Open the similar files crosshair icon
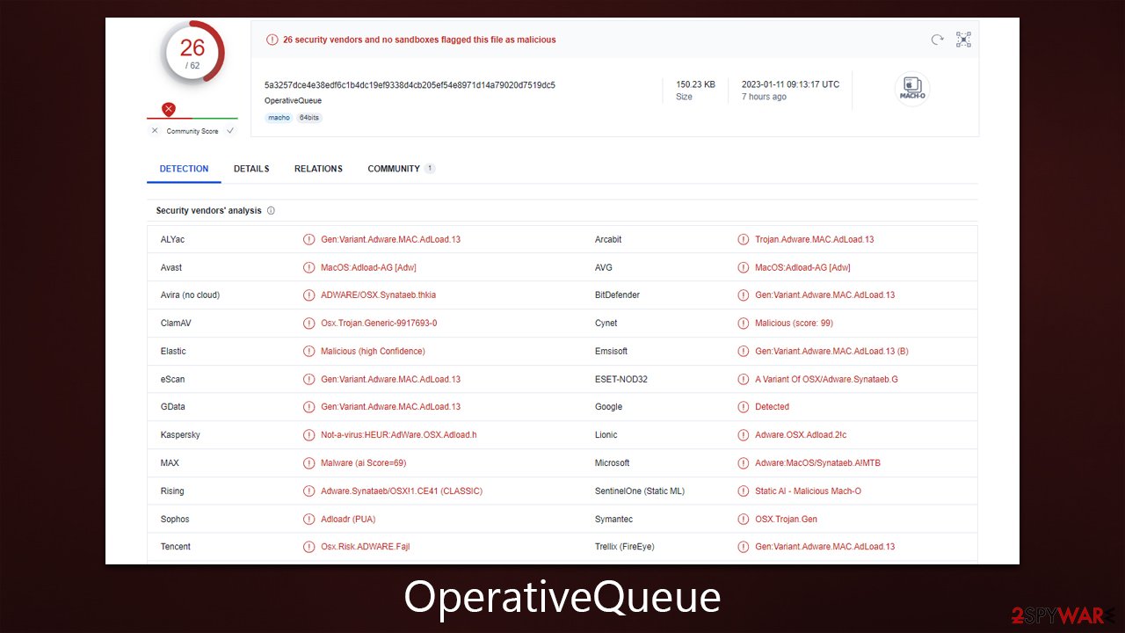1125x633 pixels. 963,40
